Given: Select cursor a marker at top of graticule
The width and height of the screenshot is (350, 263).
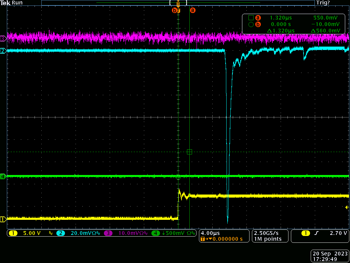Looking at the screenshot, I should (193, 11).
